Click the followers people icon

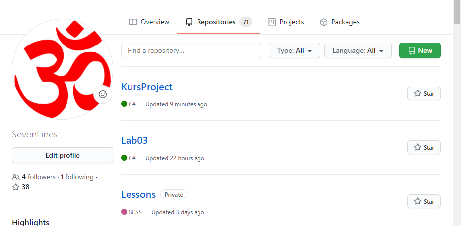(16, 177)
